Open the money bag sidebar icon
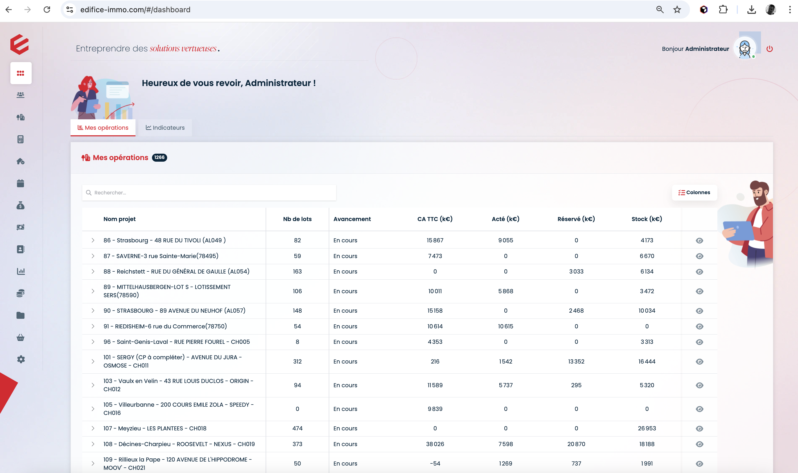 (21, 206)
